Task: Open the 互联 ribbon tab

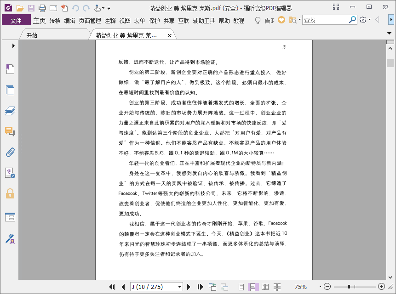Action: click(184, 20)
